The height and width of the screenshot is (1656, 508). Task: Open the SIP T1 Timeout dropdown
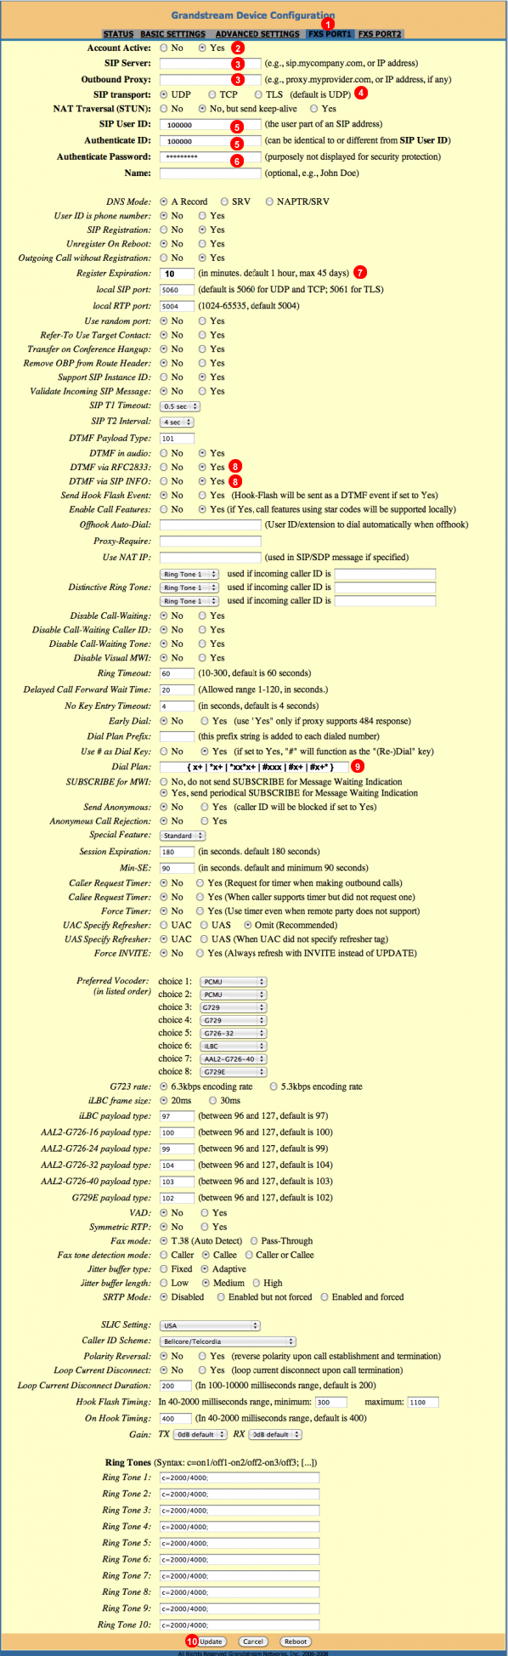click(180, 406)
